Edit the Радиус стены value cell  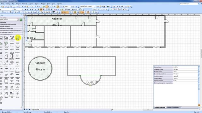click(x=186, y=78)
